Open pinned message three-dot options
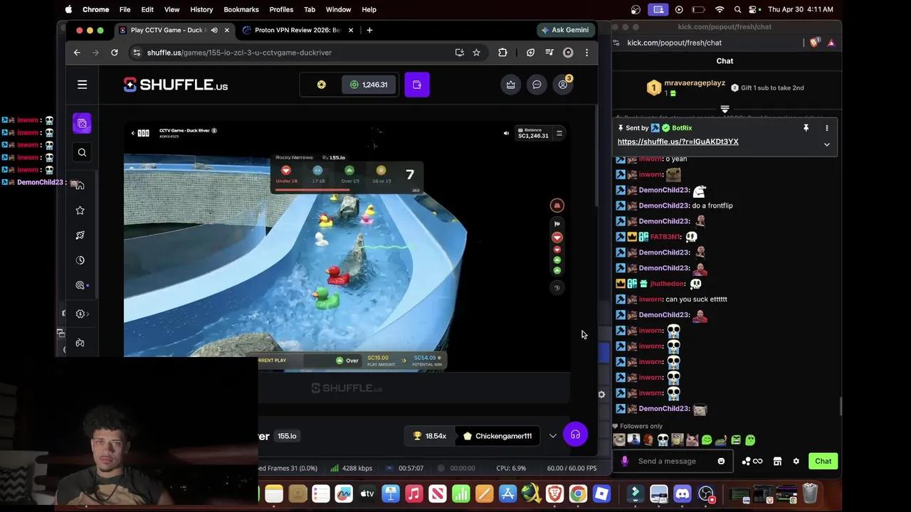 (x=827, y=128)
